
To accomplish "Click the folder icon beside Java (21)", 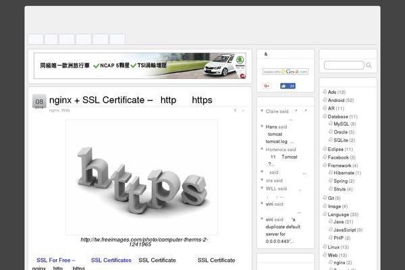I will tap(331, 221).
